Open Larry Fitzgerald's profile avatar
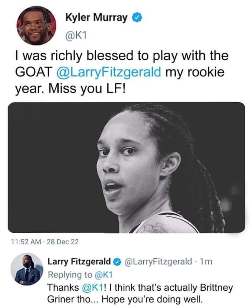The height and width of the screenshot is (306, 252). 27,269
